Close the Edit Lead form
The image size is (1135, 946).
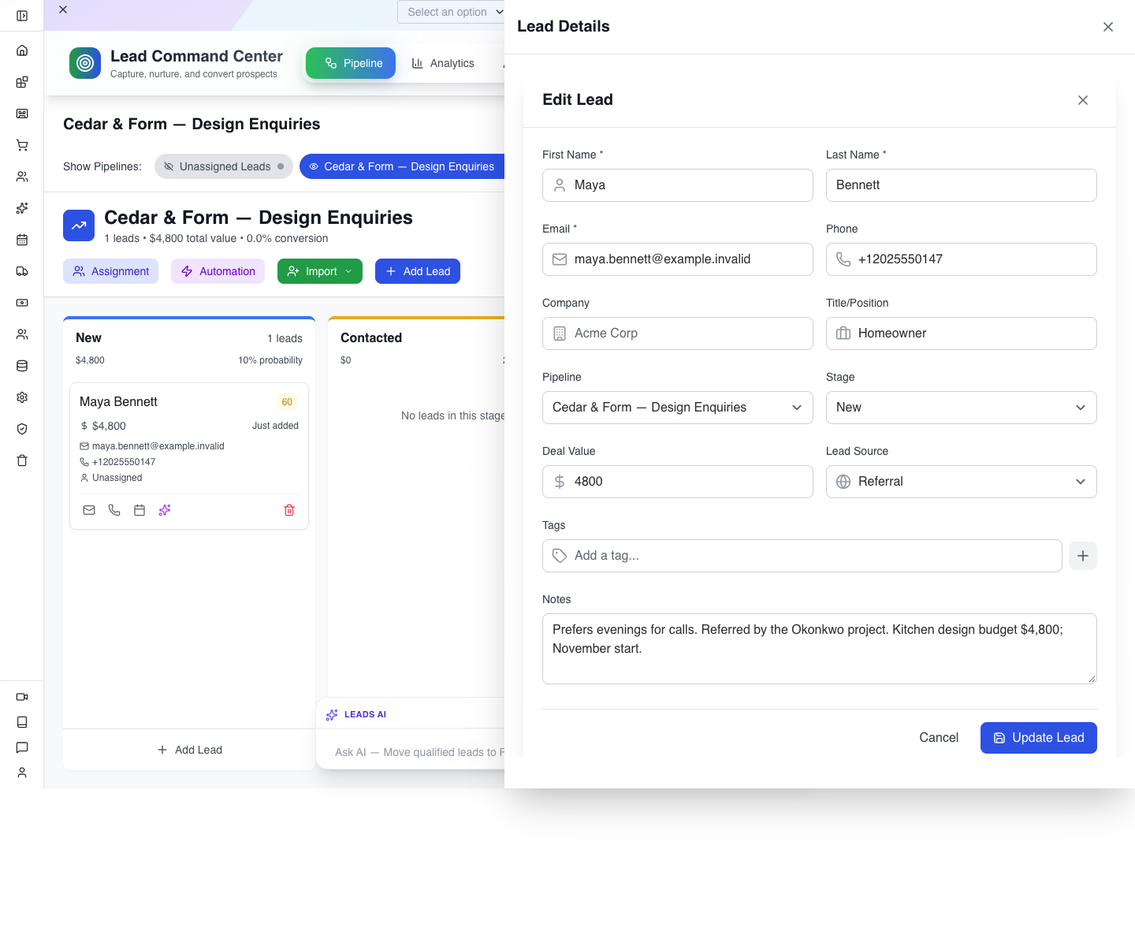click(1083, 100)
